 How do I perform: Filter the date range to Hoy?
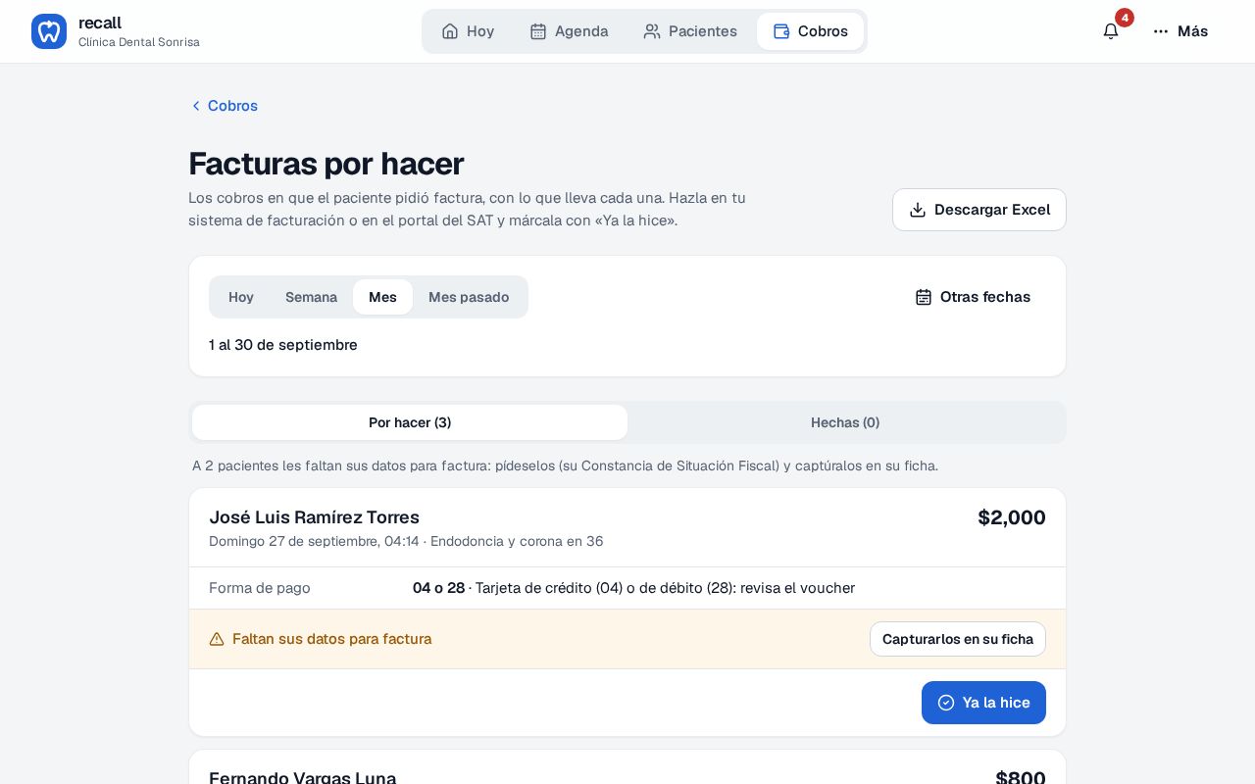pos(241,297)
